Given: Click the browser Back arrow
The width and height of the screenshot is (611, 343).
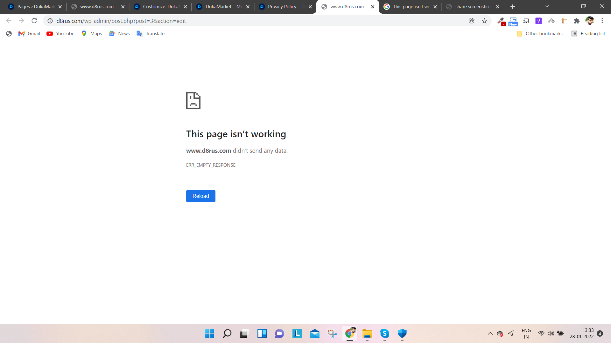Looking at the screenshot, I should (x=9, y=21).
